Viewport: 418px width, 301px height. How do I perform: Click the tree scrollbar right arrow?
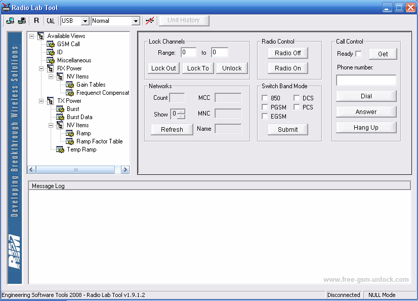point(125,170)
